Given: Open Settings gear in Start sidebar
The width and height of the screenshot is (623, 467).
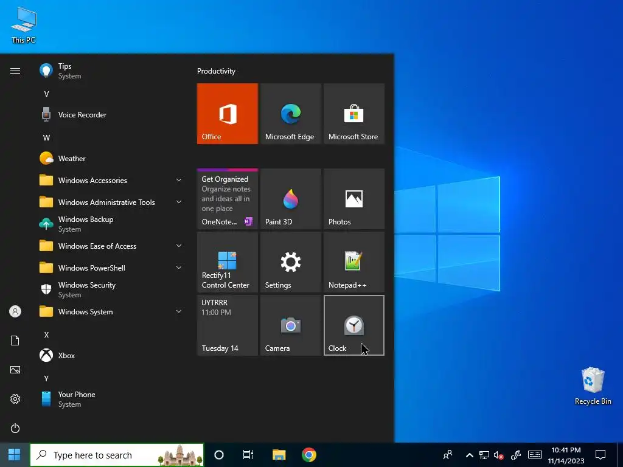Looking at the screenshot, I should click(x=15, y=399).
